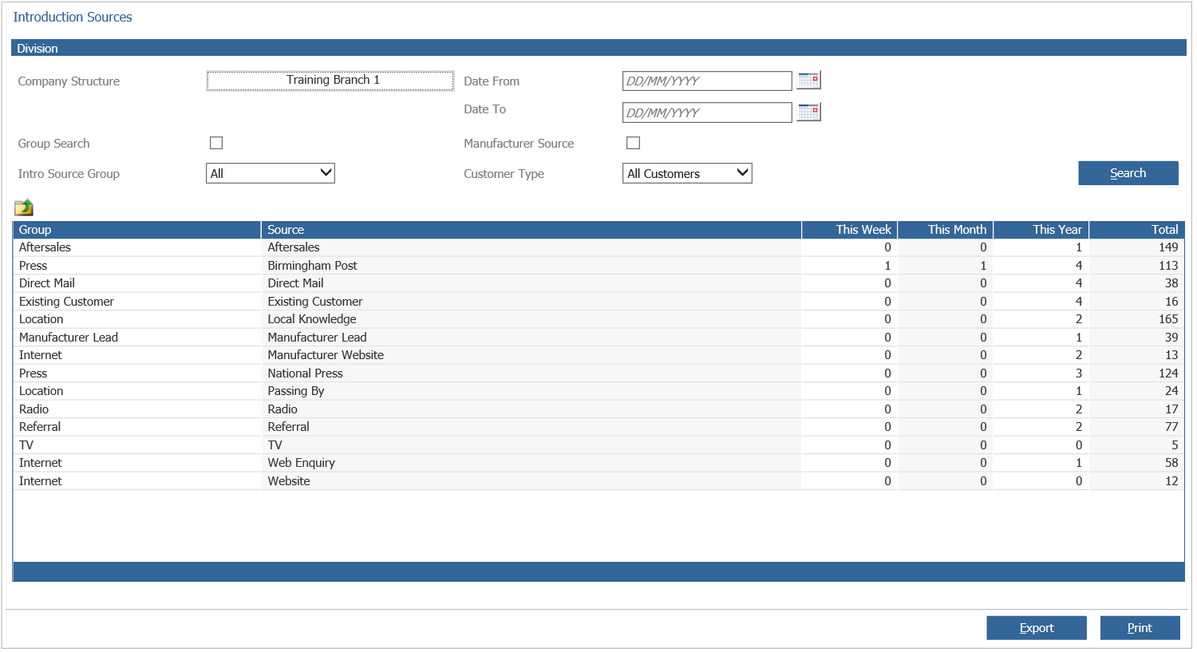Open the Date To calendar picker icon
Viewport: 1197px width, 652px height.
(x=808, y=112)
